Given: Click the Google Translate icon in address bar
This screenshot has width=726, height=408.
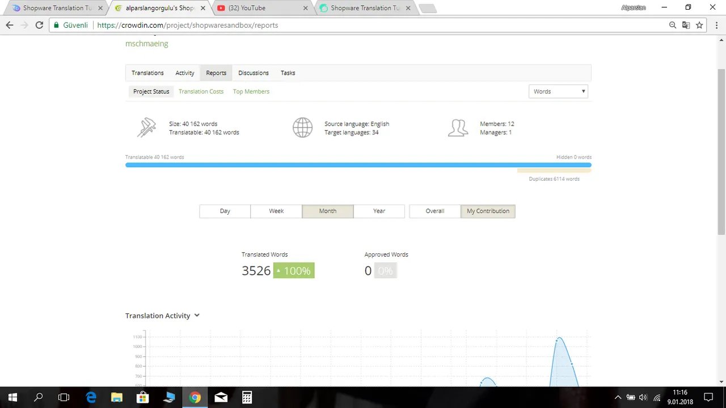Looking at the screenshot, I should [x=686, y=25].
